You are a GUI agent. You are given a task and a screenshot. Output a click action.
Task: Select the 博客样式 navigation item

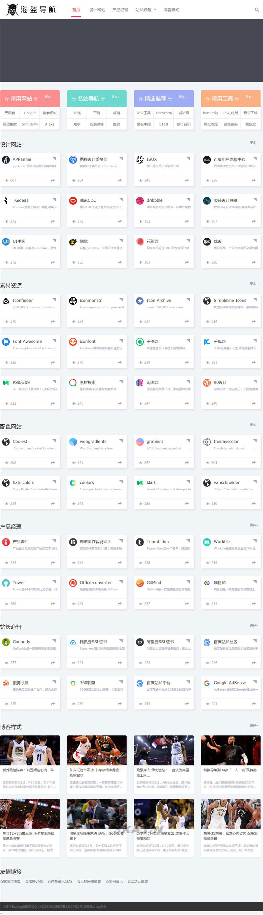(171, 10)
